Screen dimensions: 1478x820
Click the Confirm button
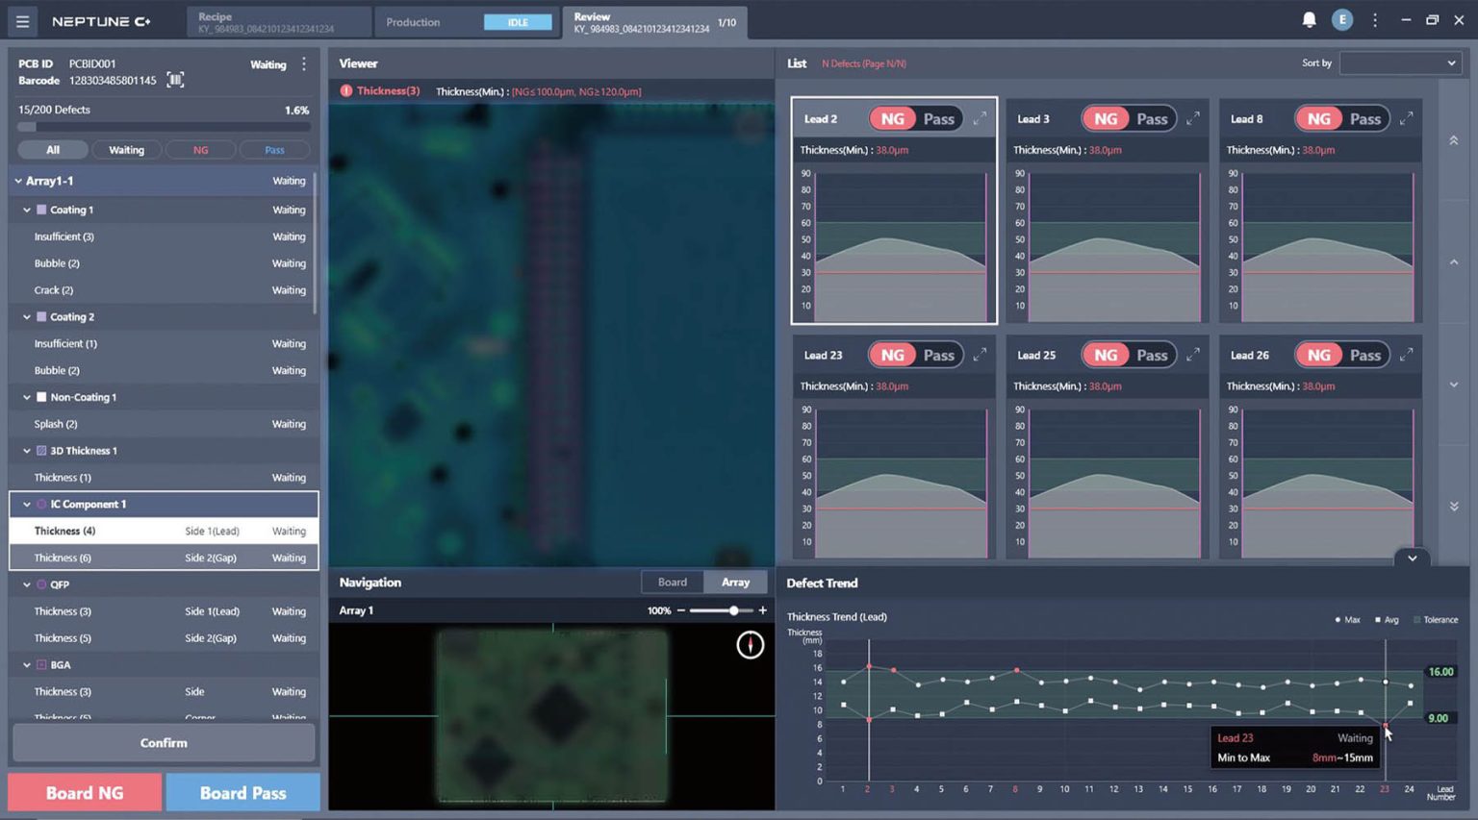[x=164, y=743]
